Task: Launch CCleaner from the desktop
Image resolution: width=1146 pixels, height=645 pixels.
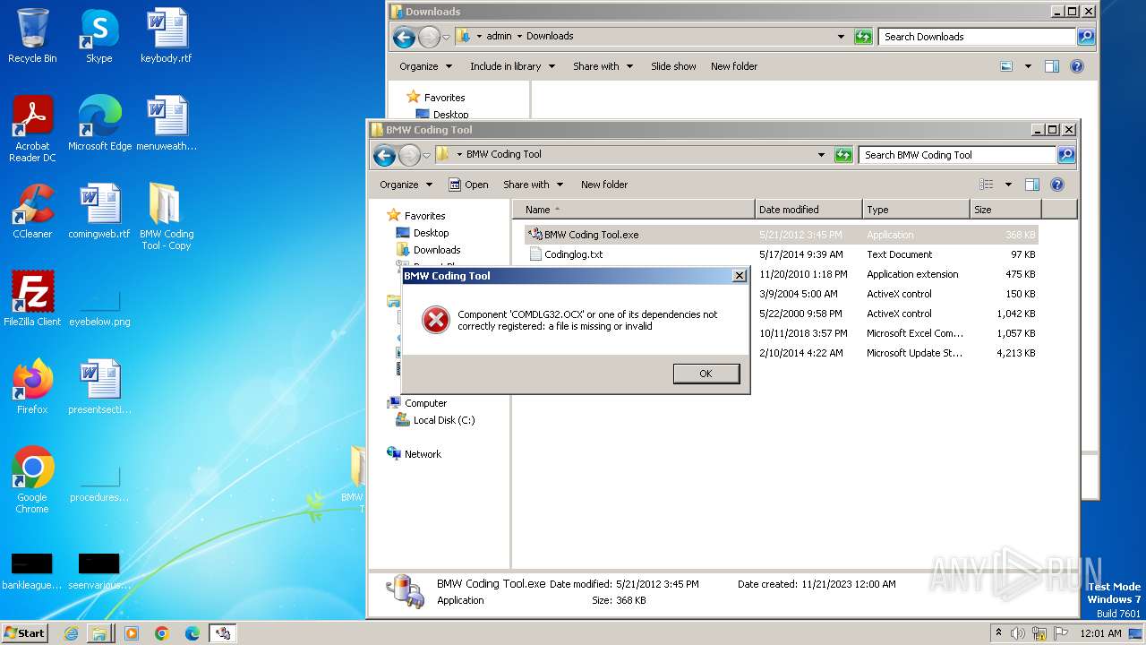Action: [x=32, y=211]
